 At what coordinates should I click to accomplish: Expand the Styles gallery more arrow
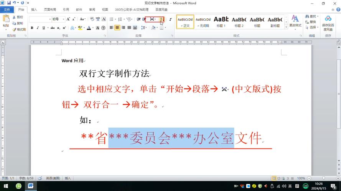(286, 27)
